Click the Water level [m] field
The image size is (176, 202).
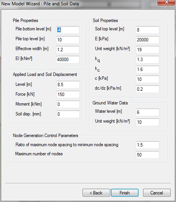tap(148, 112)
